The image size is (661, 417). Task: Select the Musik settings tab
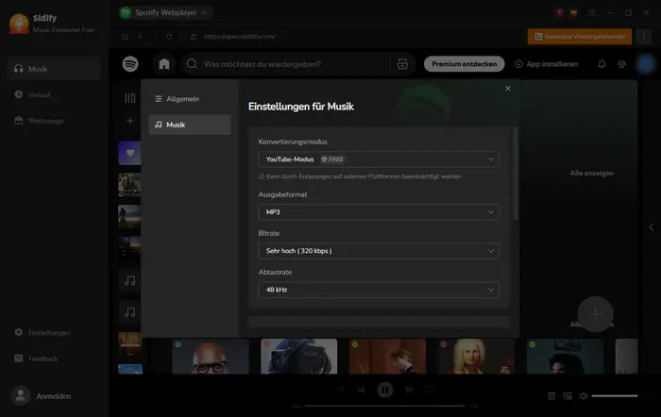coord(189,125)
